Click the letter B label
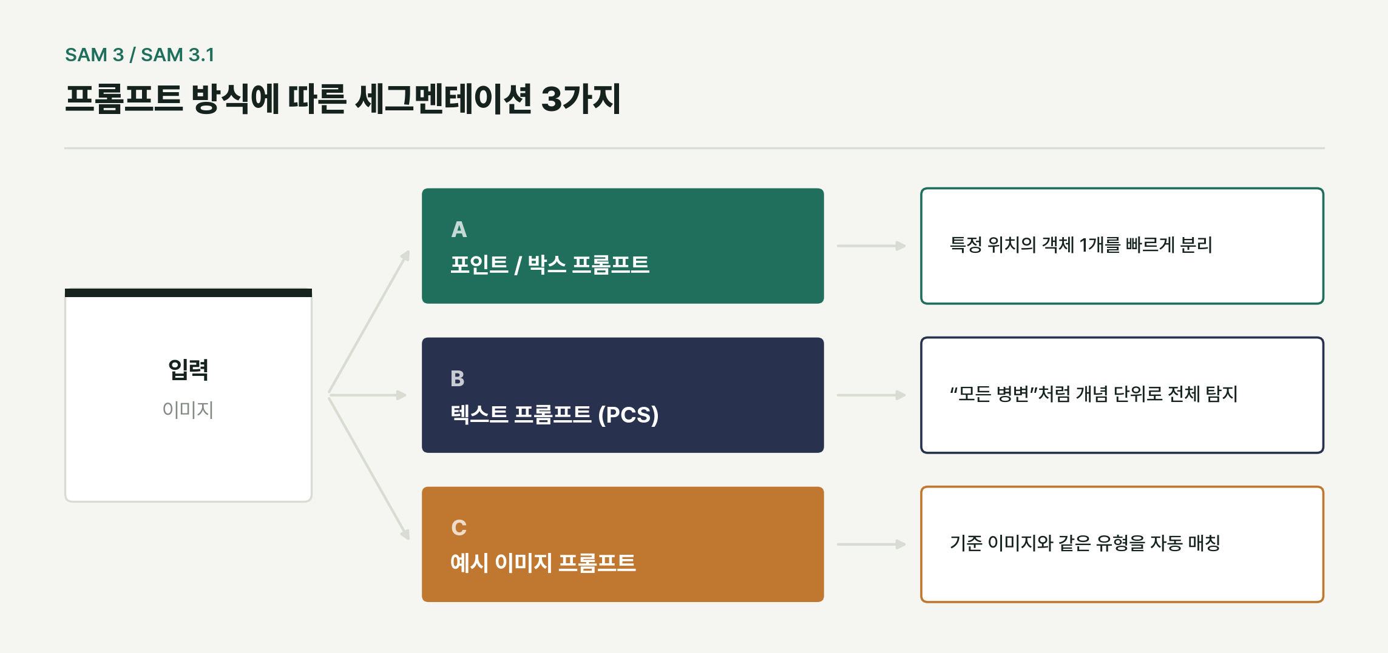The width and height of the screenshot is (1388, 653). pos(458,378)
